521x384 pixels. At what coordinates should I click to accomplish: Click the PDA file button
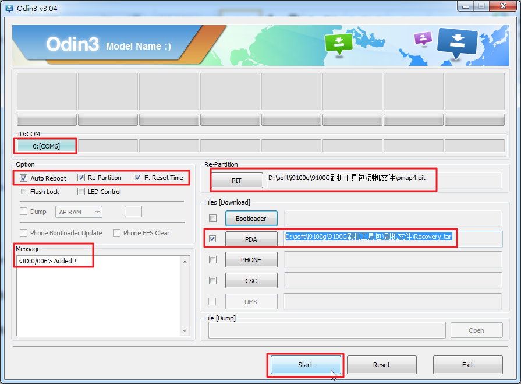tap(251, 239)
